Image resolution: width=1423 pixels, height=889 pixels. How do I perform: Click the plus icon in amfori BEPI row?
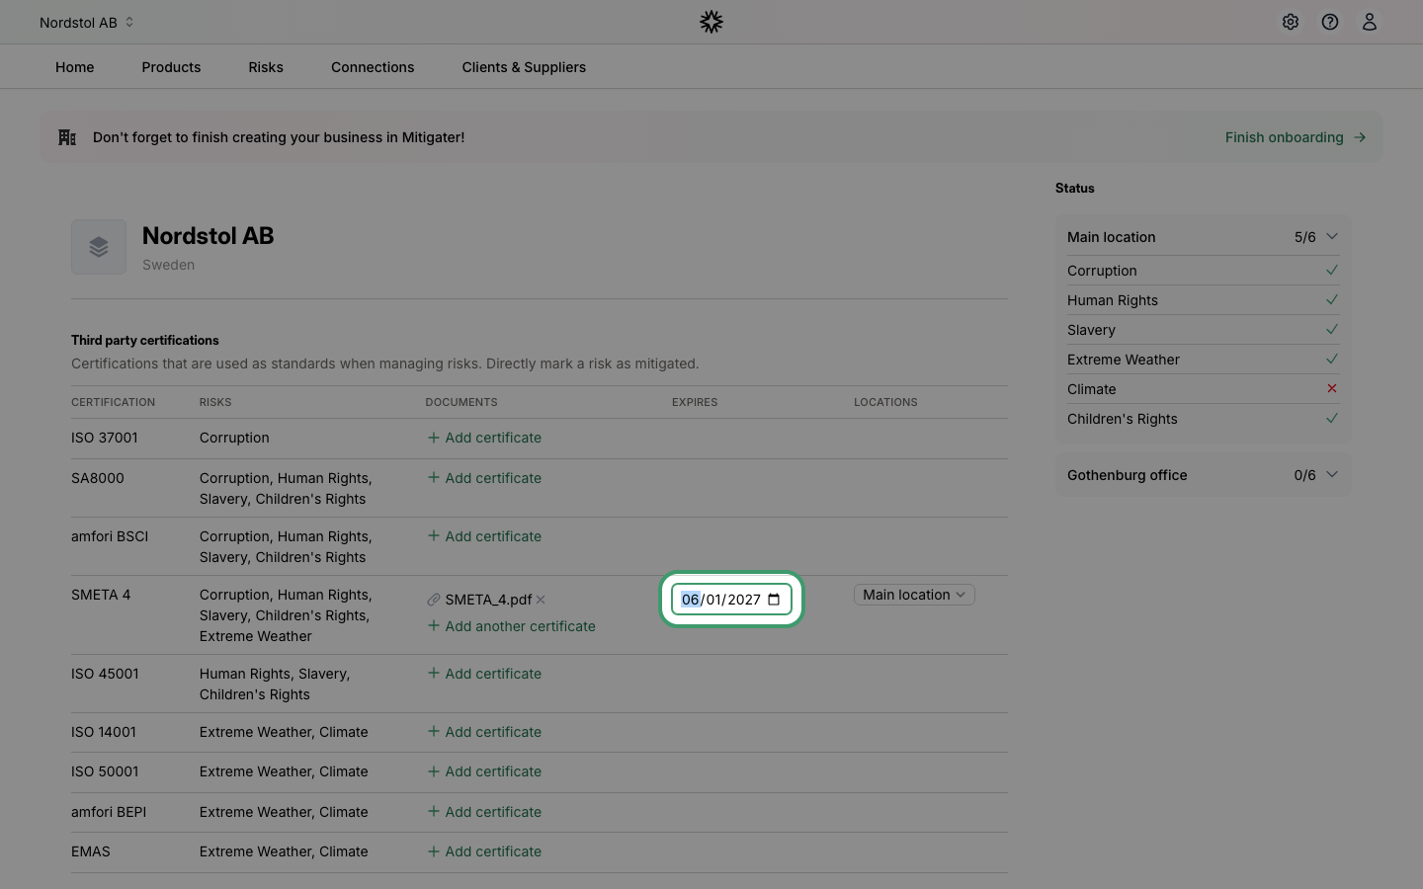[x=433, y=812]
